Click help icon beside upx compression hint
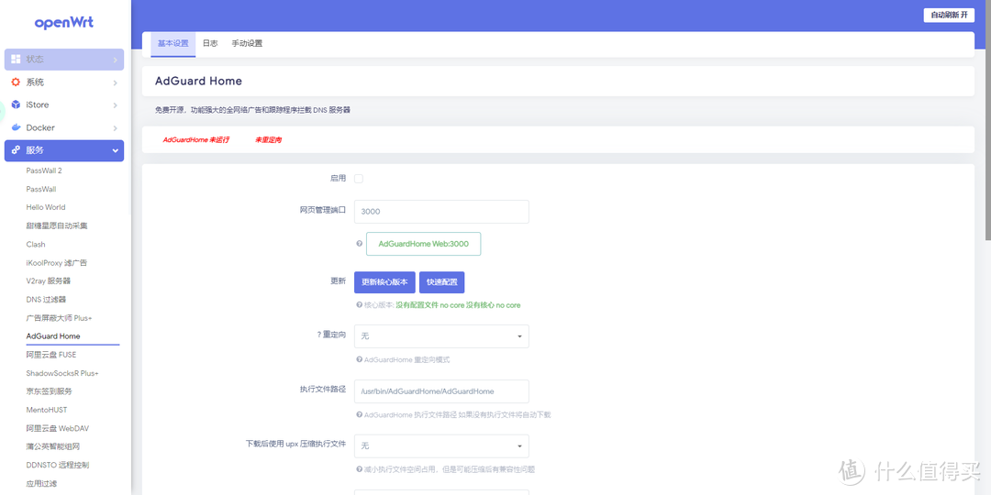Image resolution: width=991 pixels, height=495 pixels. tap(359, 469)
